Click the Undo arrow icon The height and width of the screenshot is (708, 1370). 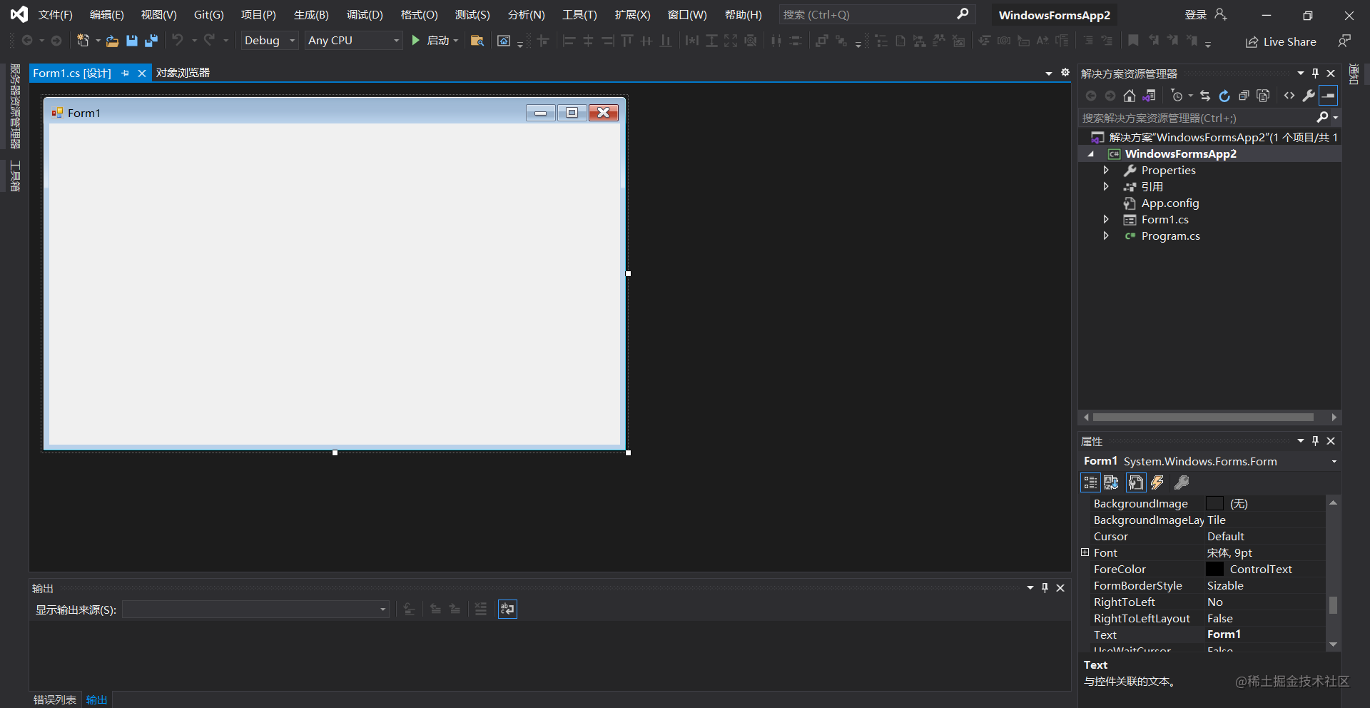178,40
